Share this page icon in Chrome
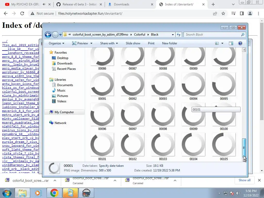 tap(215, 13)
